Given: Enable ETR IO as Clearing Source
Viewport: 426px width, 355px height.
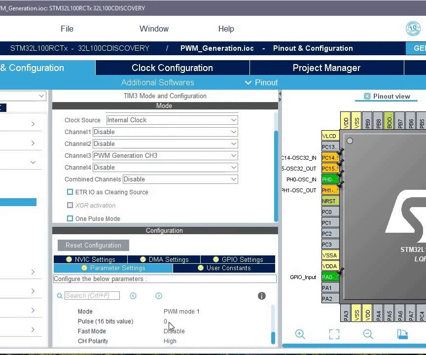Looking at the screenshot, I should (x=70, y=192).
